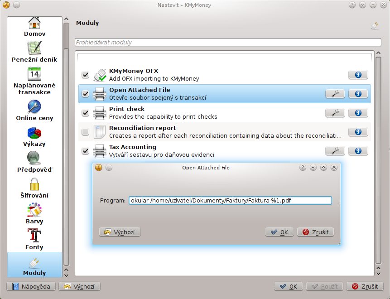This screenshot has width=390, height=299.
Task: Uncheck the Tax Accounting plugin
Action: click(85, 151)
